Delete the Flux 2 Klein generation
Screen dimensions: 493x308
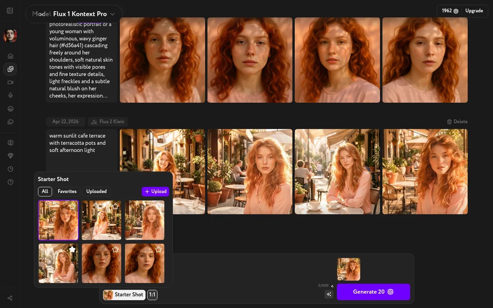[x=457, y=121]
